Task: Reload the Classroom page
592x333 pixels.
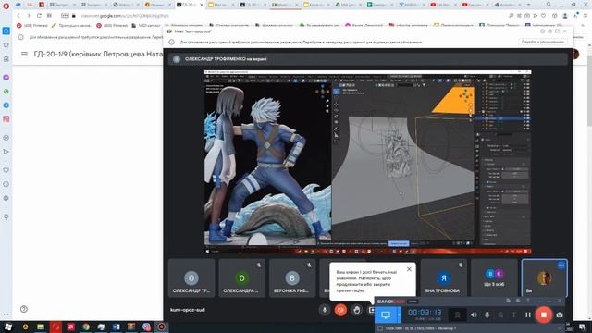Action: coord(39,16)
